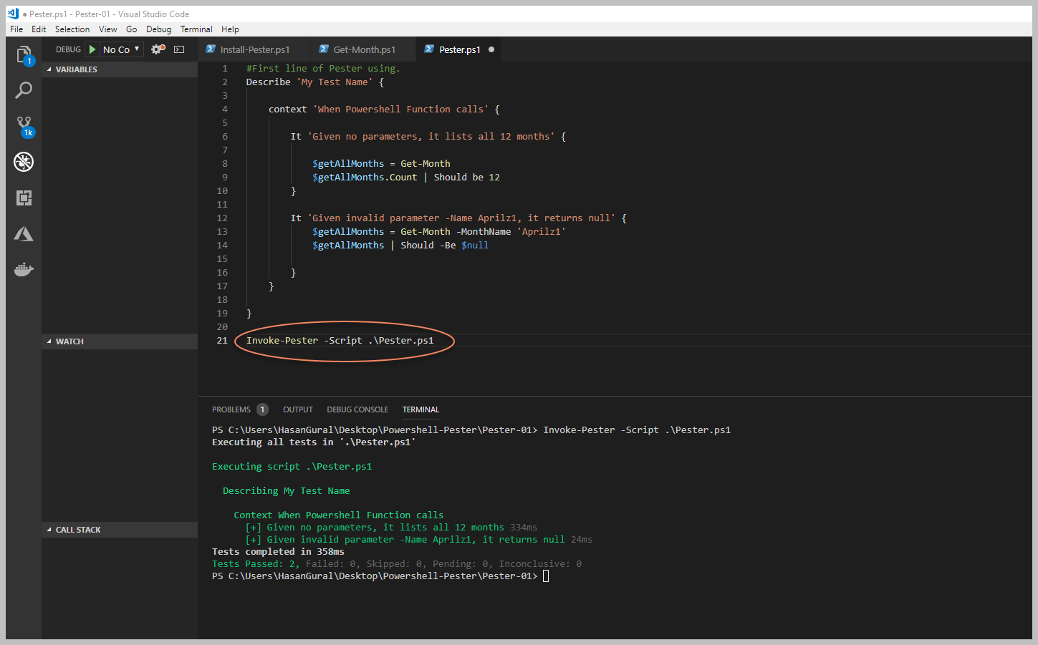Switch to OUTPUT panel tab
Image resolution: width=1038 pixels, height=645 pixels.
pyautogui.click(x=298, y=409)
